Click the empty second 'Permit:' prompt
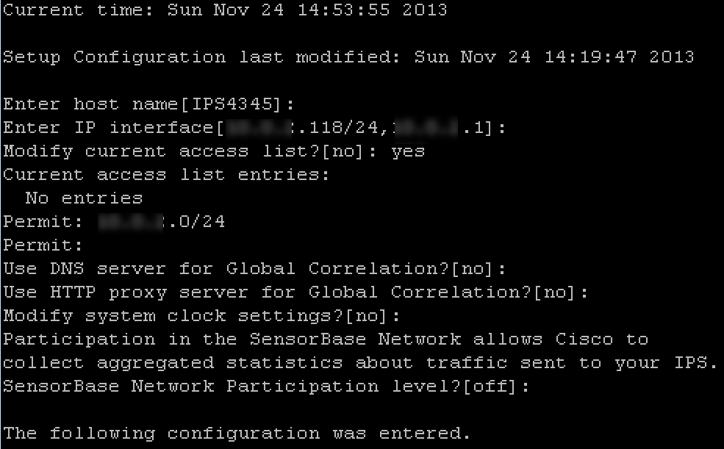724x449 pixels. tap(43, 245)
